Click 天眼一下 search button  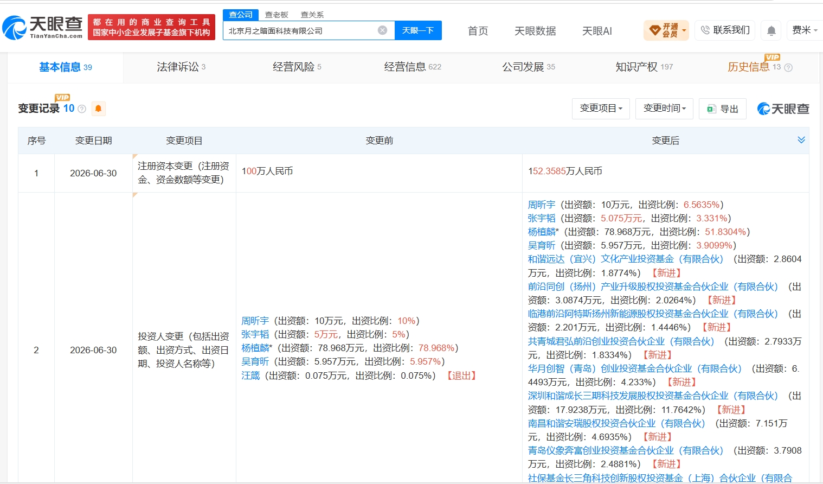[418, 30]
